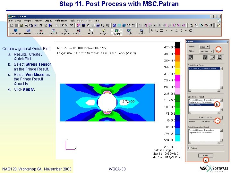Select the highlighted Result Cases entry
This screenshot has height=173, width=231.
[204, 69]
